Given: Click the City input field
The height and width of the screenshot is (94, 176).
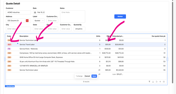Looking at the screenshot, I should coord(18,29).
